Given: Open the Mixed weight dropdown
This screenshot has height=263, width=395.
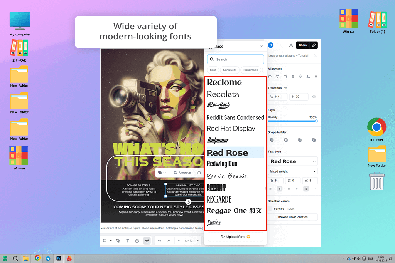Looking at the screenshot, I should [293, 171].
